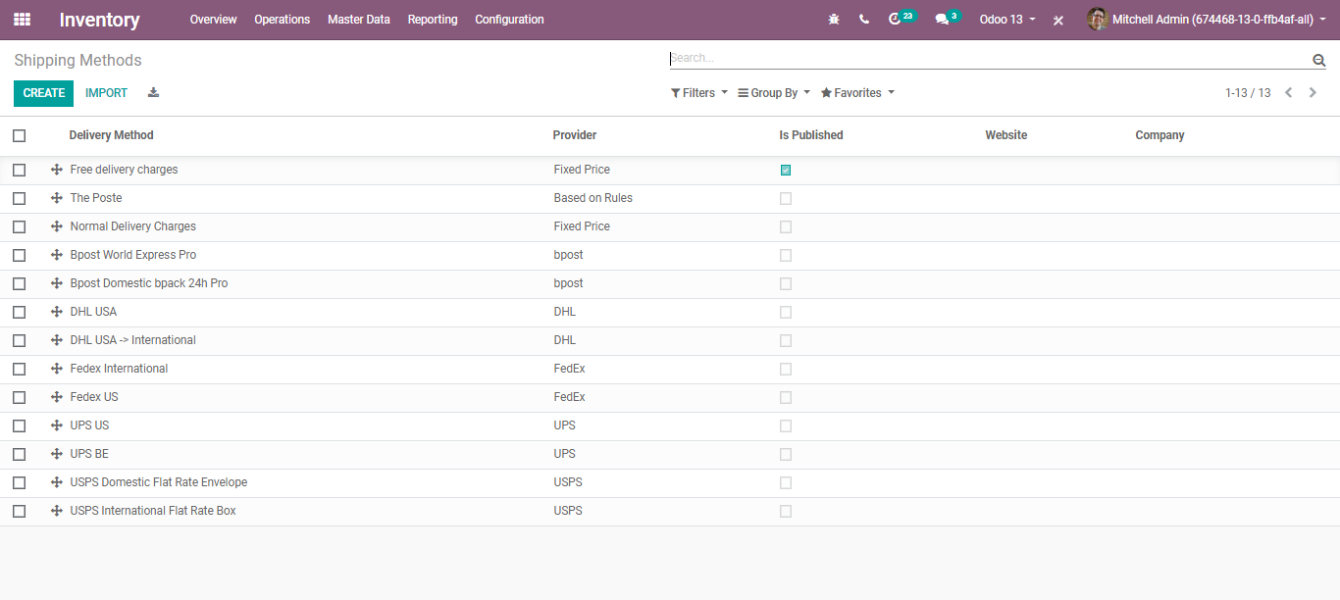The height and width of the screenshot is (600, 1340).
Task: Open the Overview menu
Action: click(x=213, y=20)
